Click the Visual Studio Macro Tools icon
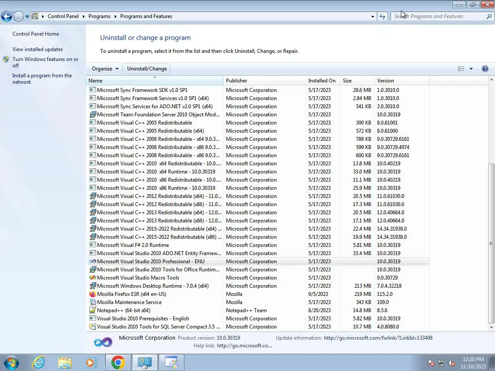 tap(92, 278)
